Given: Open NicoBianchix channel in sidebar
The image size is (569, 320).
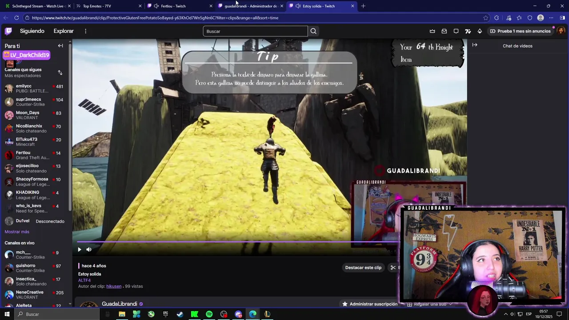Looking at the screenshot, I should (35, 128).
